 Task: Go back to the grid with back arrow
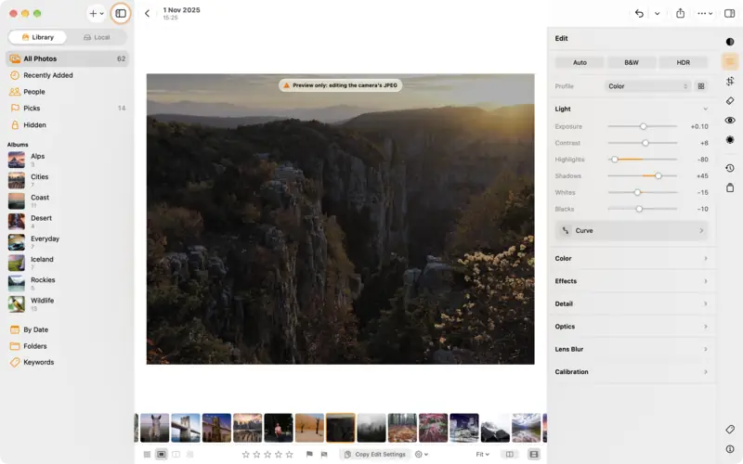(147, 13)
